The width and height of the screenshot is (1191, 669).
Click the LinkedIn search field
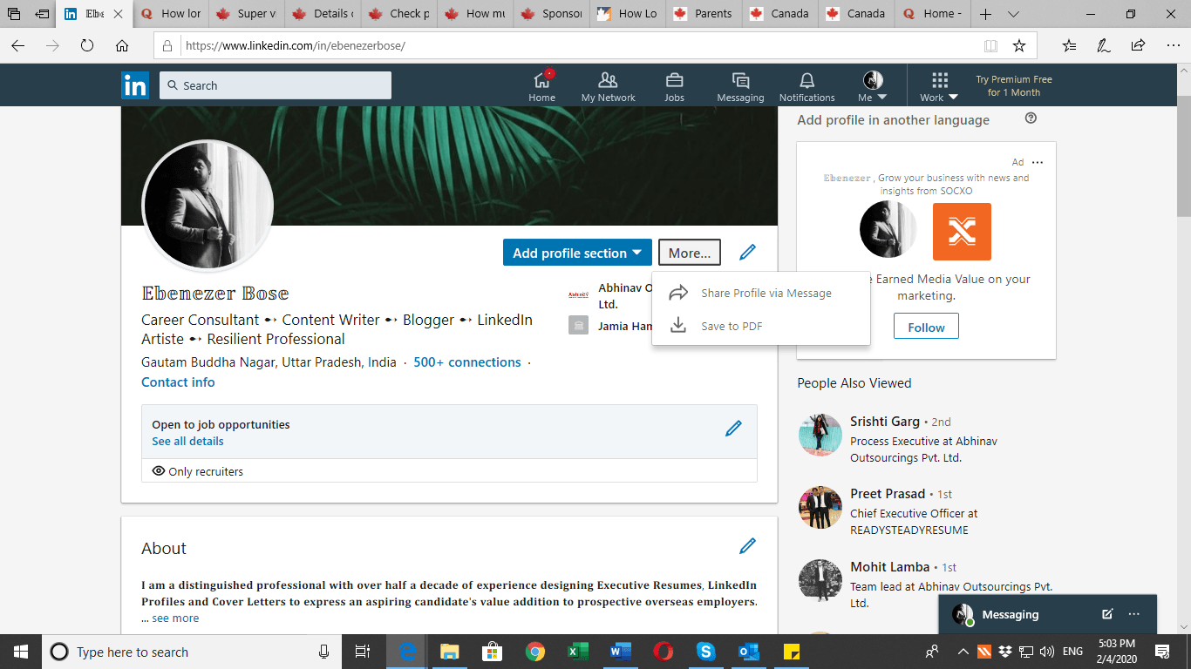tap(276, 85)
